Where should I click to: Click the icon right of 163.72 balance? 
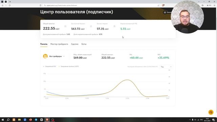point(91,26)
